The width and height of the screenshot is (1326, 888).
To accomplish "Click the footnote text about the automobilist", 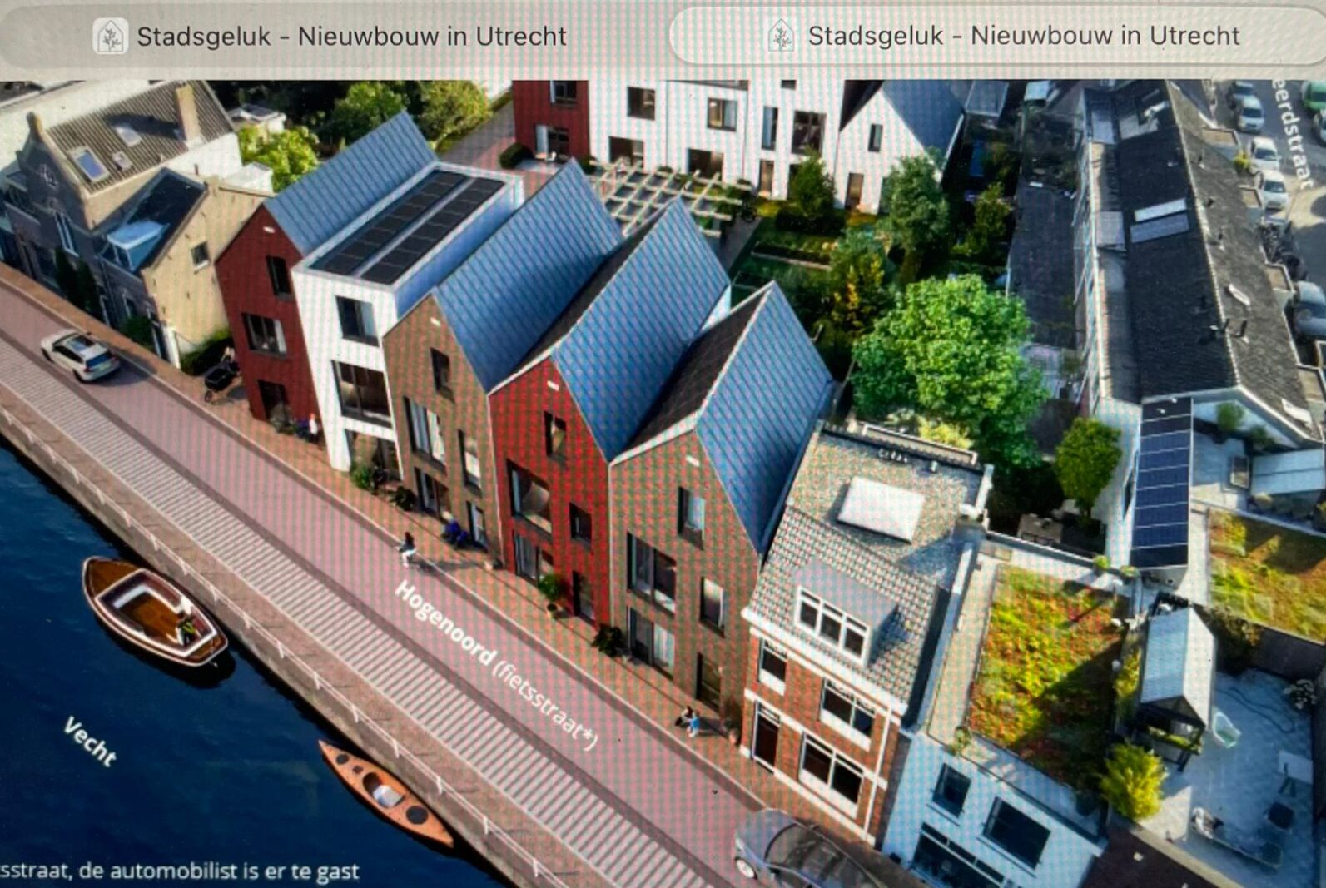I will [180, 871].
